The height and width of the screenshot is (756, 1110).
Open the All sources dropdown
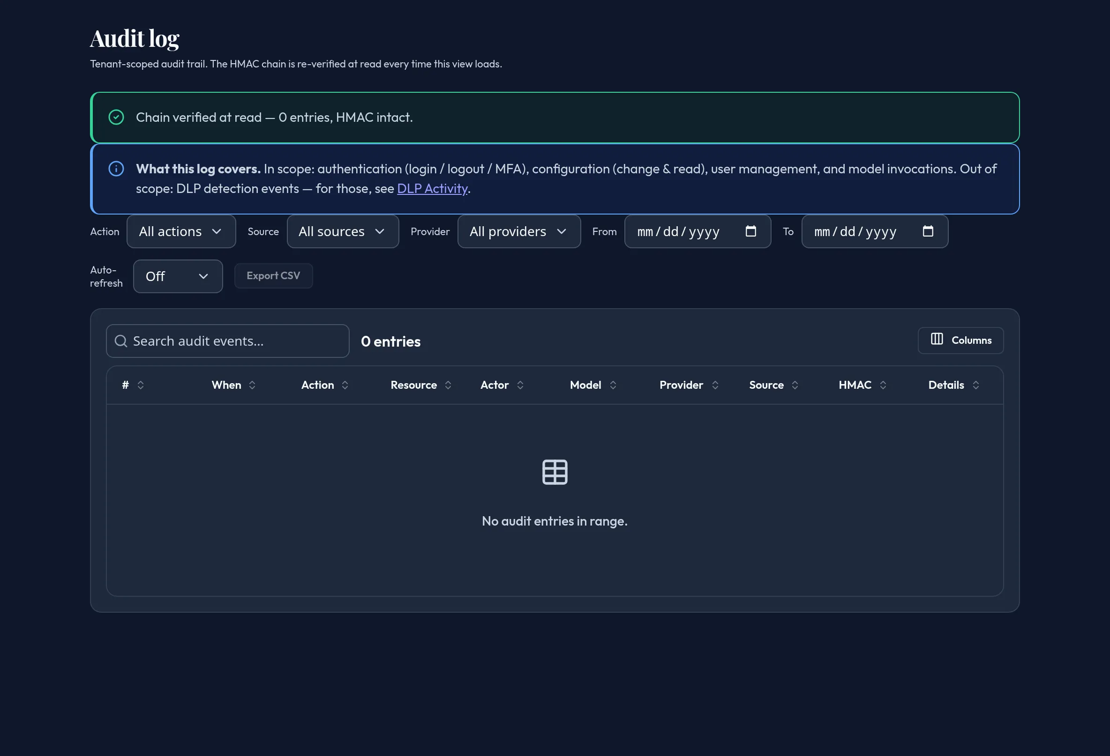(x=343, y=231)
